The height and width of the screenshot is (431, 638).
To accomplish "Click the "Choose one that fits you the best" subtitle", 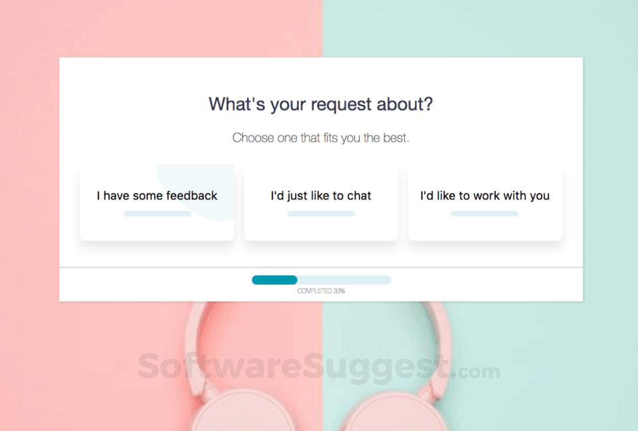I will (321, 138).
